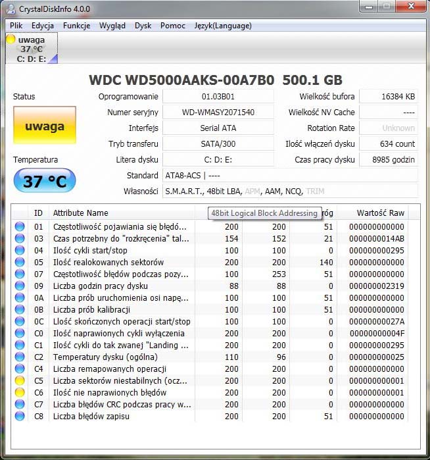Select row Ilość realokowanych sektorów
The height and width of the screenshot is (460, 430).
click(x=210, y=263)
